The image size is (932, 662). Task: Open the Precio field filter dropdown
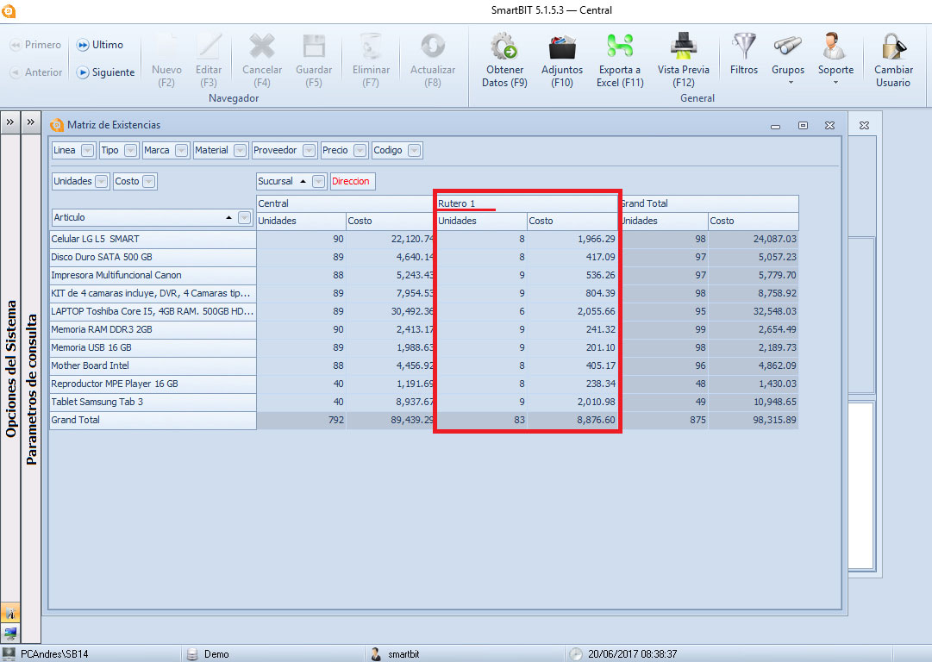tap(360, 150)
